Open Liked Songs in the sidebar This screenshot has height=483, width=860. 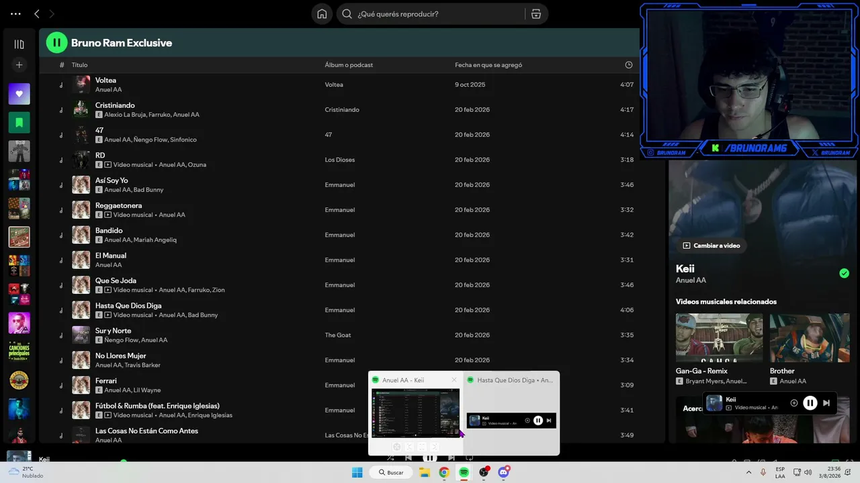19,94
